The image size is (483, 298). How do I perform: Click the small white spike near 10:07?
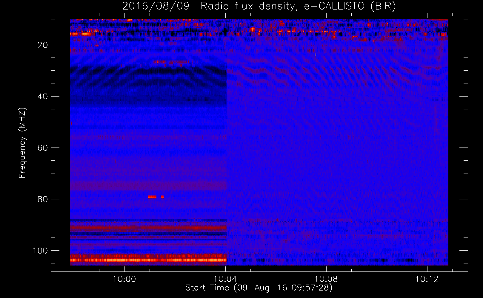click(313, 185)
